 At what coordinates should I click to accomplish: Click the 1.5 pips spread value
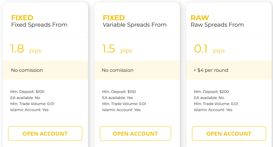117,49
